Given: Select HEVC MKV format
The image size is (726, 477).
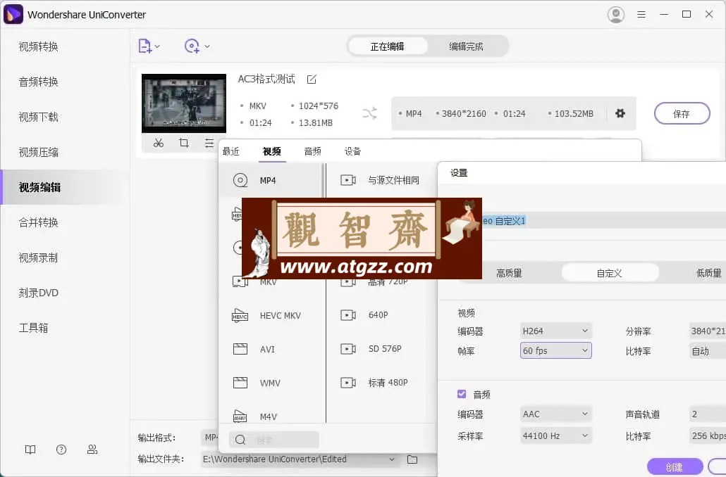Looking at the screenshot, I should click(x=271, y=316).
